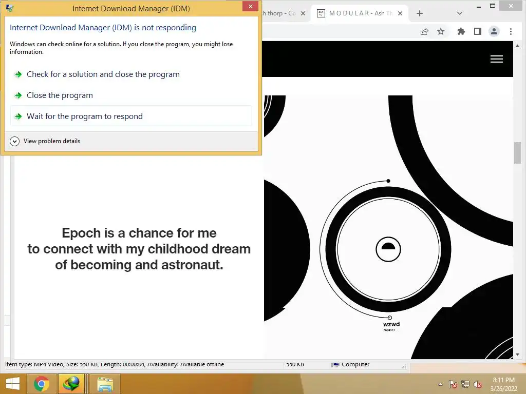Open Internet Download Manager taskbar icon
The image size is (526, 394).
point(71,384)
